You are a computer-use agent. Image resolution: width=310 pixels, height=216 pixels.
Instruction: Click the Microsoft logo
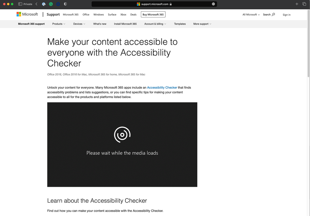tap(27, 14)
